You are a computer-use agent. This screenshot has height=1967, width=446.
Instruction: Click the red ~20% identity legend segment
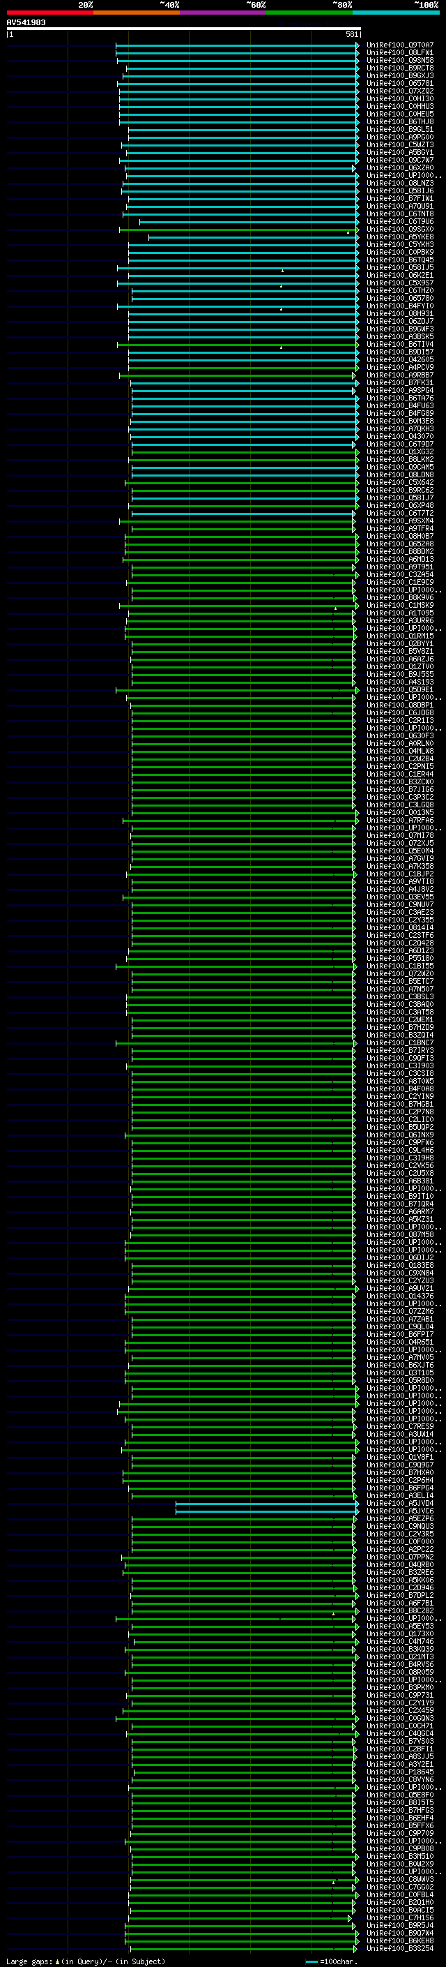coord(49,13)
